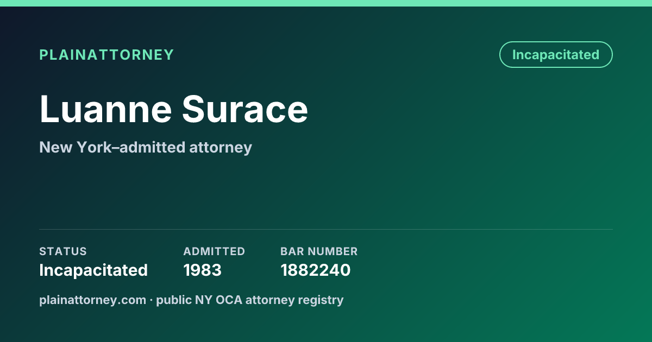Click the public NY OCA attorney registry text
The image size is (652, 342).
tap(250, 300)
